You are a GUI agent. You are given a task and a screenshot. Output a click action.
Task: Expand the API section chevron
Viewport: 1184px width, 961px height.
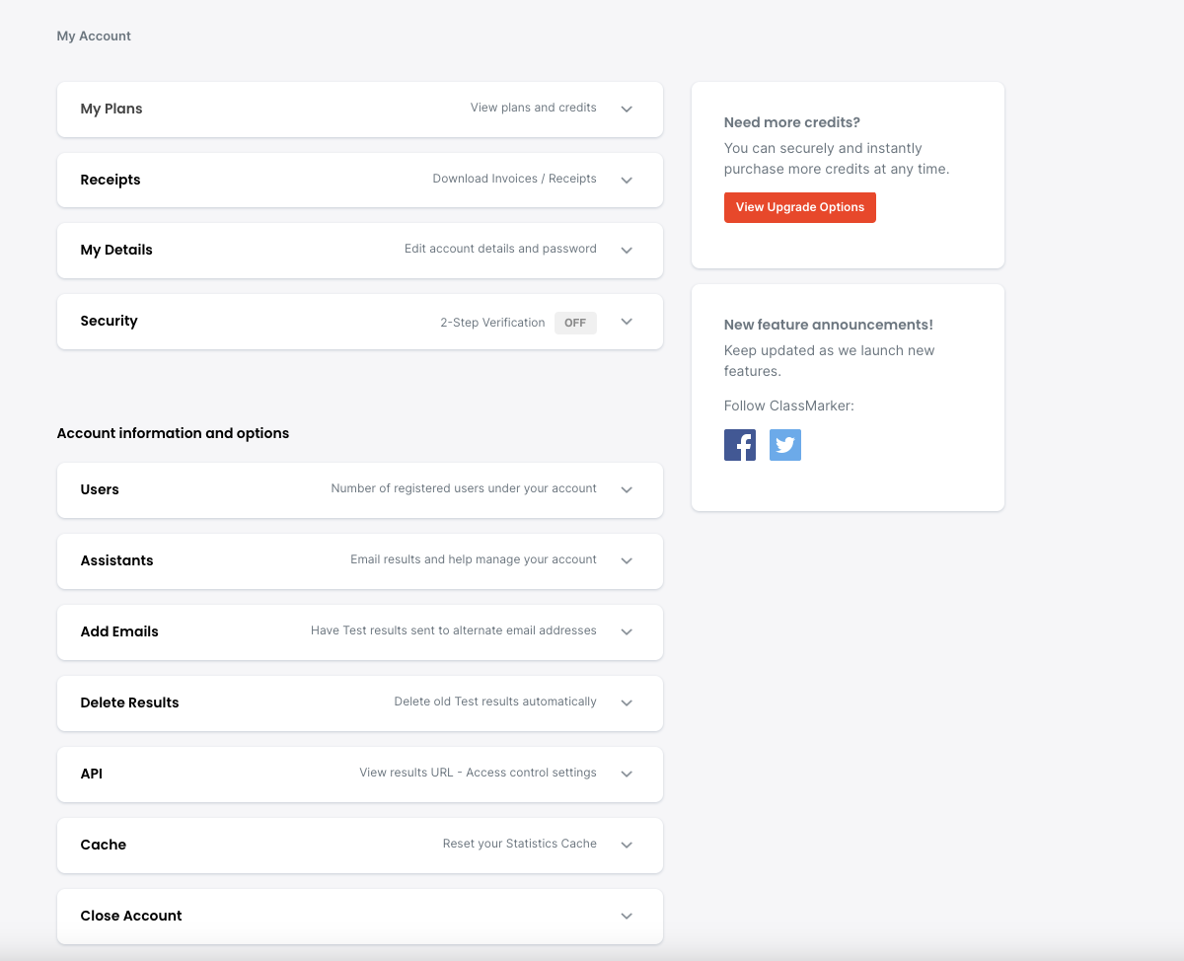(627, 775)
